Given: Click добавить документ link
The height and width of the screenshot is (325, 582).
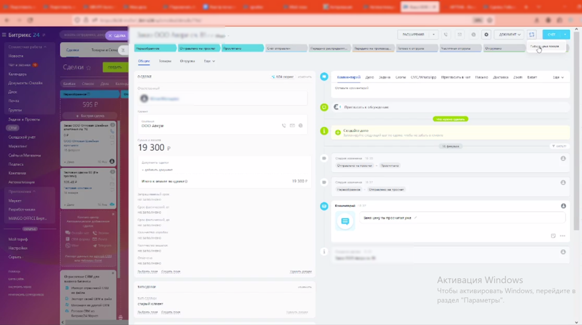Looking at the screenshot, I should (x=157, y=170).
